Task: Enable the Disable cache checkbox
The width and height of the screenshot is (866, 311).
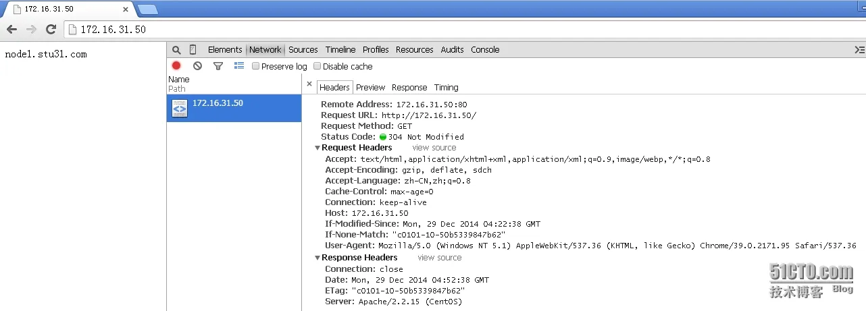Action: coord(317,67)
